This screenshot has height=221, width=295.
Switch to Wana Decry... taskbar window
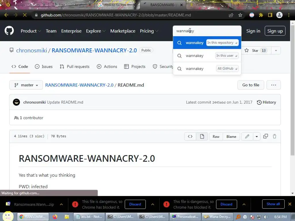pyautogui.click(x=218, y=217)
